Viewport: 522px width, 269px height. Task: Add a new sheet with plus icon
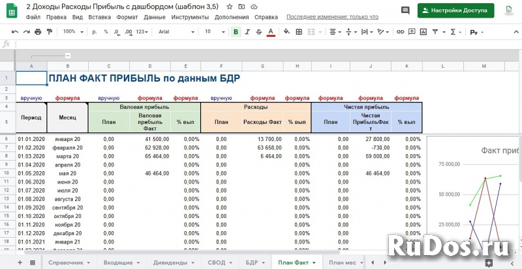tap(20, 262)
